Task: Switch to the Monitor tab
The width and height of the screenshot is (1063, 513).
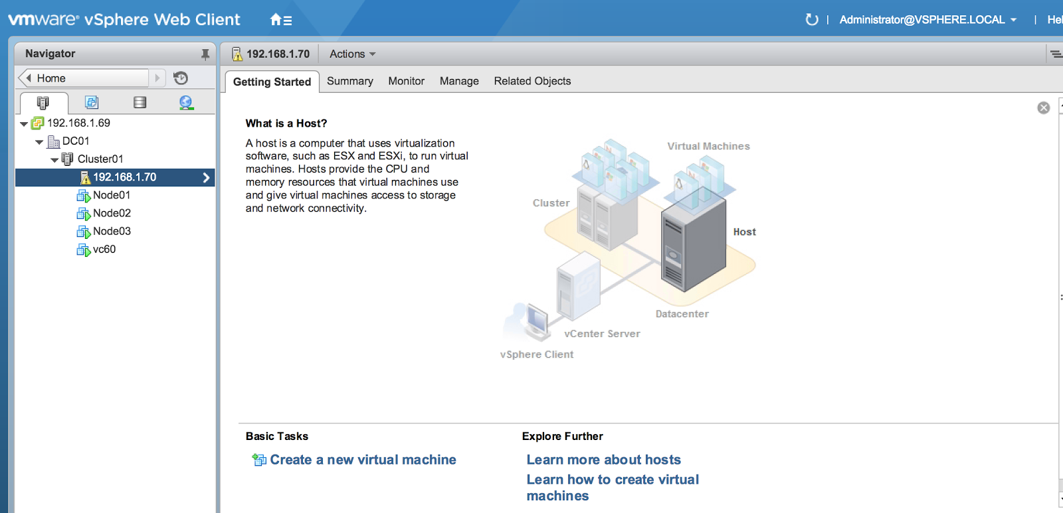Action: coord(407,81)
